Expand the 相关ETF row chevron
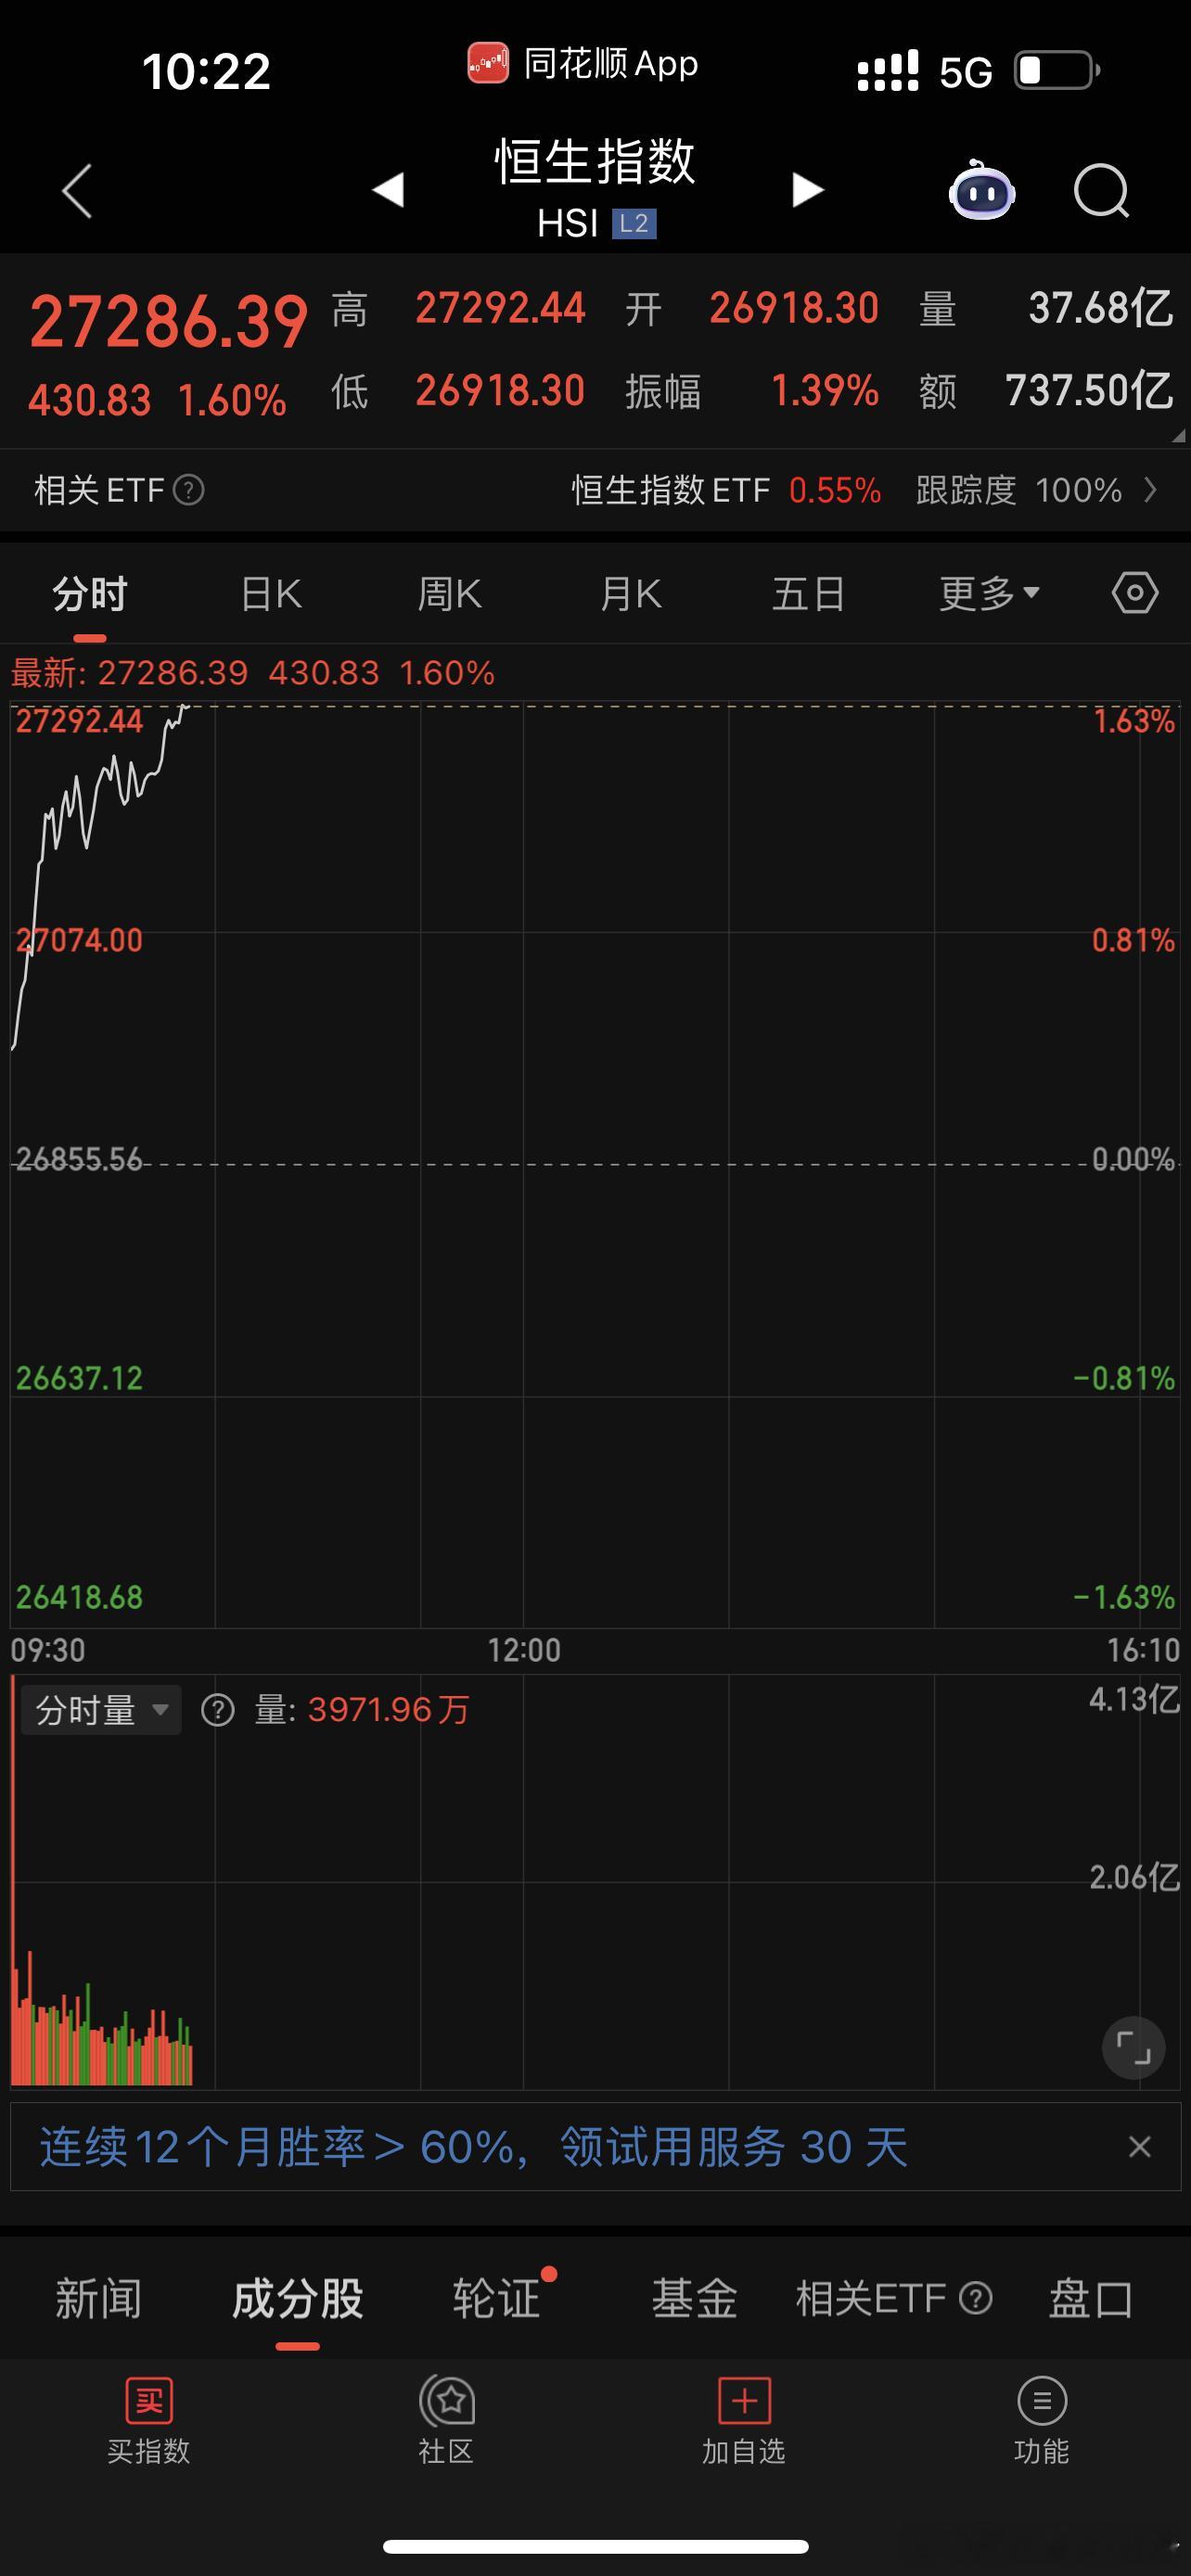Image resolution: width=1191 pixels, height=2576 pixels. click(x=1151, y=490)
